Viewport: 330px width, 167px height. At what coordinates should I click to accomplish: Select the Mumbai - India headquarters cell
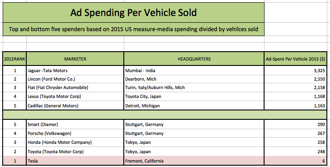click(194, 70)
